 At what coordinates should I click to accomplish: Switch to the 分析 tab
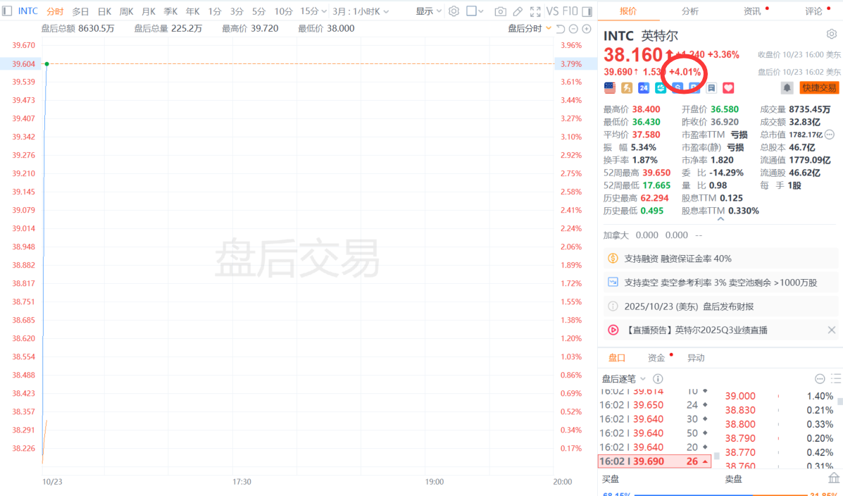[x=690, y=11]
